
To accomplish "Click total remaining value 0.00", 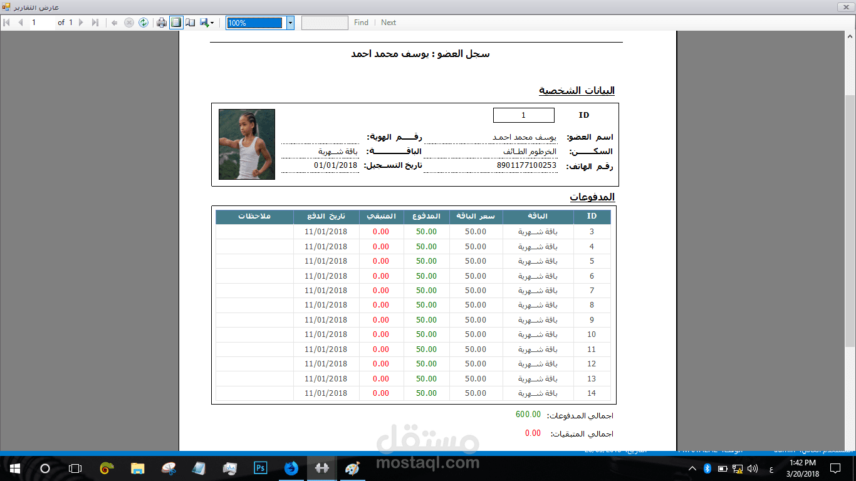I will (x=533, y=433).
